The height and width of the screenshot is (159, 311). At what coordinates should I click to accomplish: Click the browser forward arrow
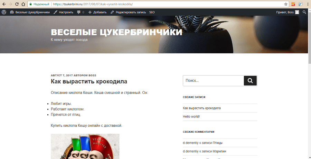(10, 4)
